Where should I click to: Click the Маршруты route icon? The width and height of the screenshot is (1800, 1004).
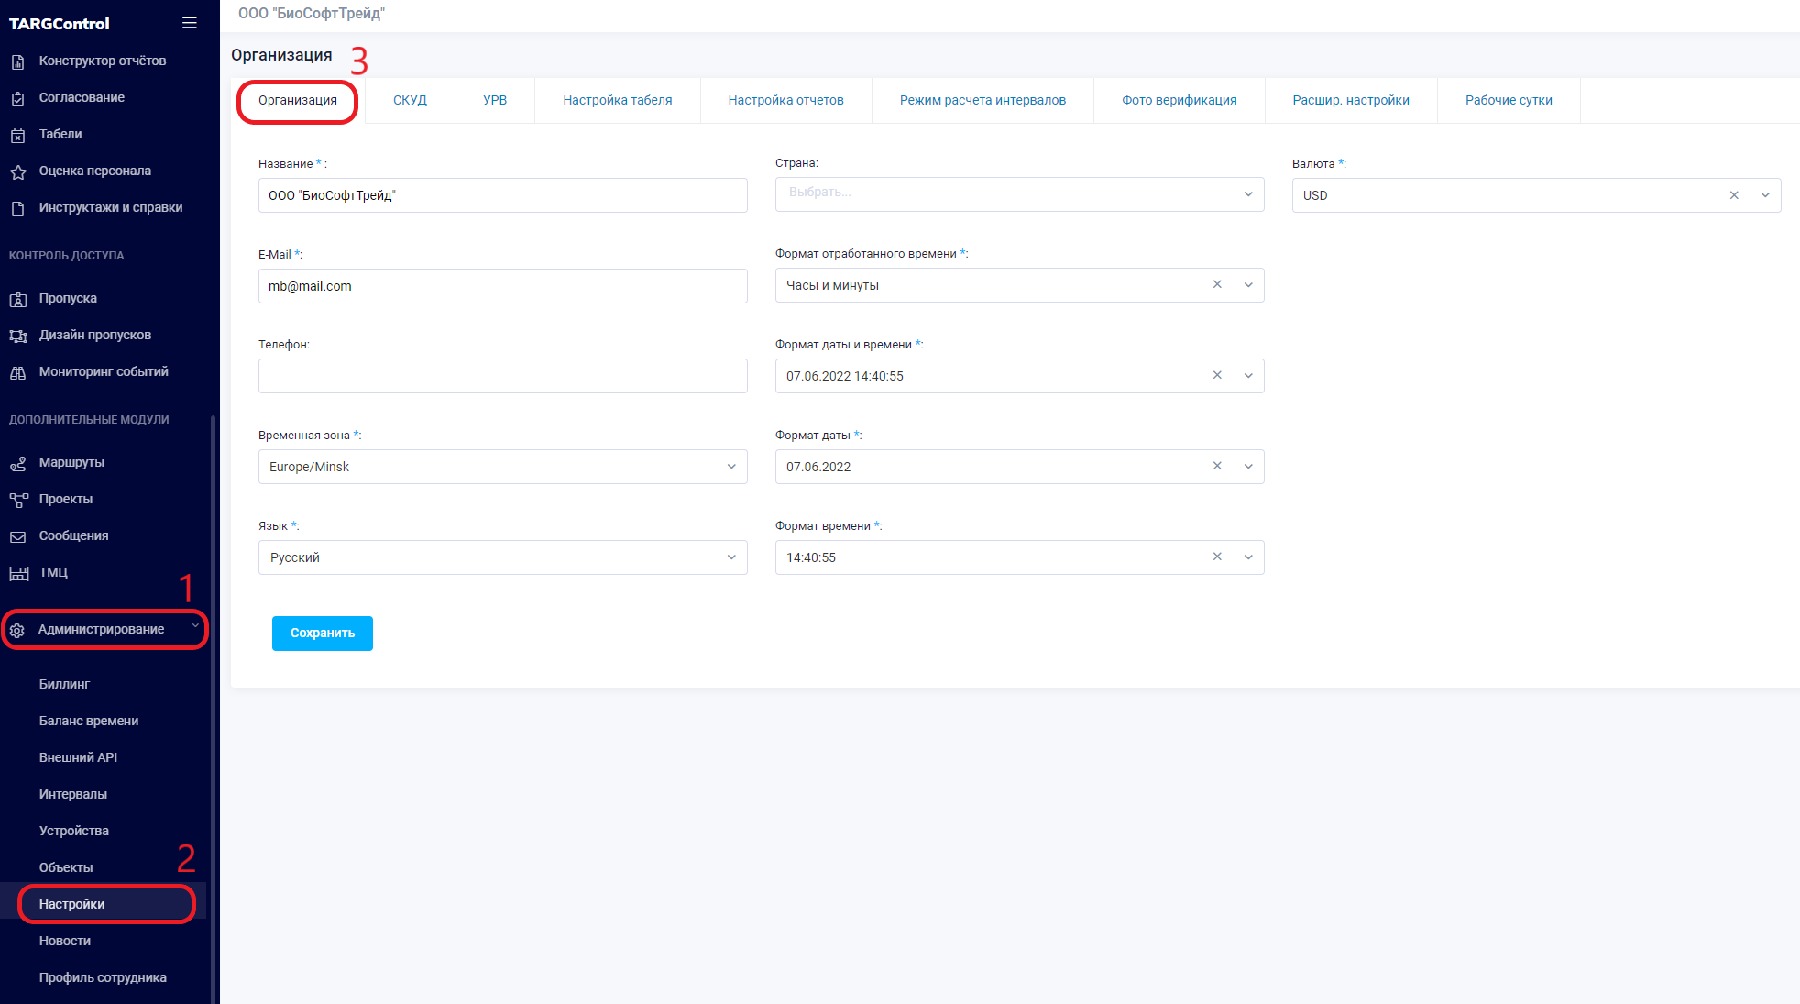17,463
